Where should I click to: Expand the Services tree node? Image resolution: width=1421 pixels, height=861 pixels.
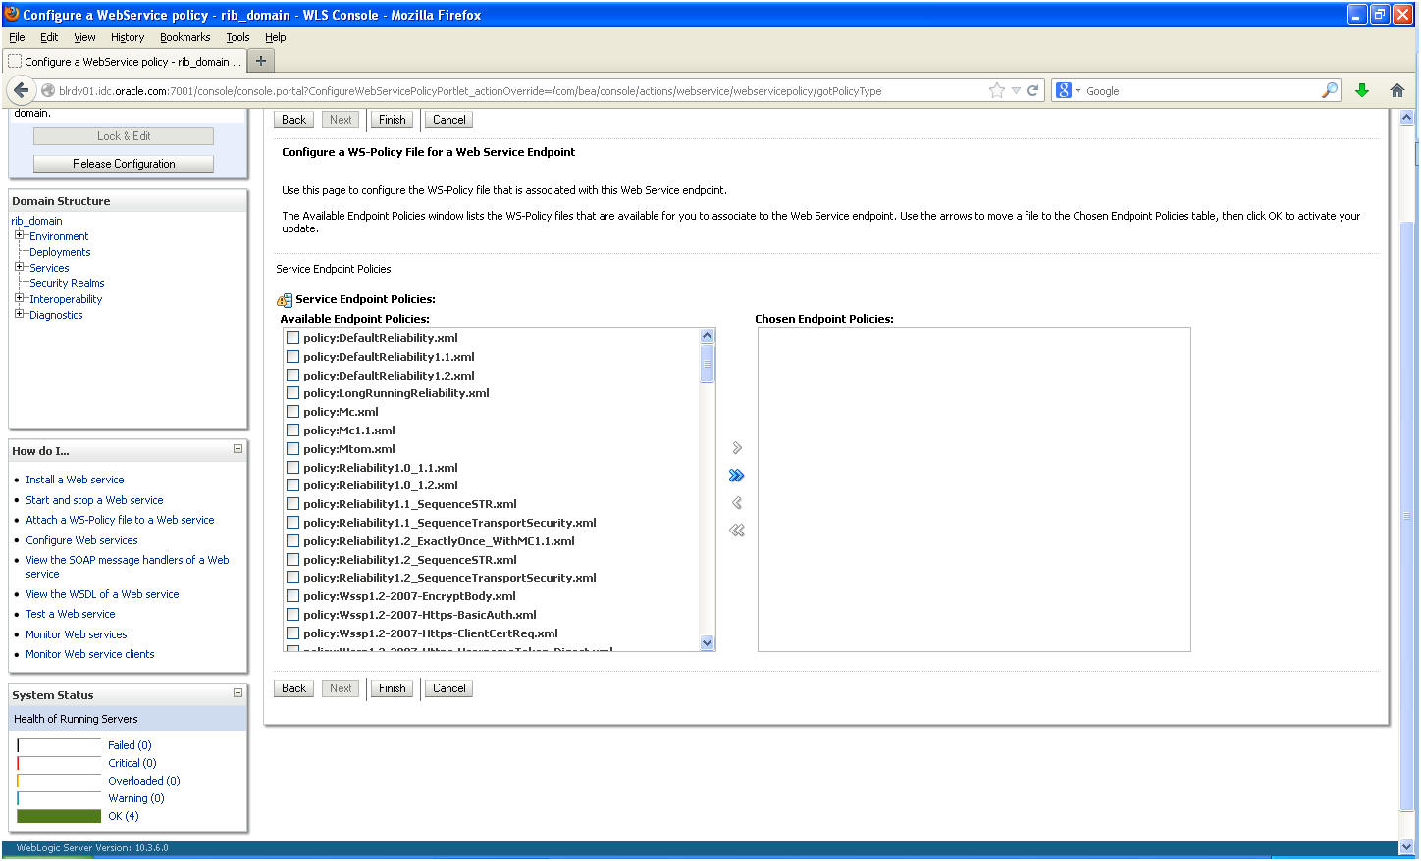pos(19,267)
